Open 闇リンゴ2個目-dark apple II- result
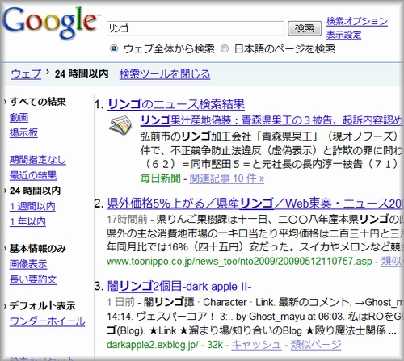The height and width of the screenshot is (361, 404). (x=179, y=287)
